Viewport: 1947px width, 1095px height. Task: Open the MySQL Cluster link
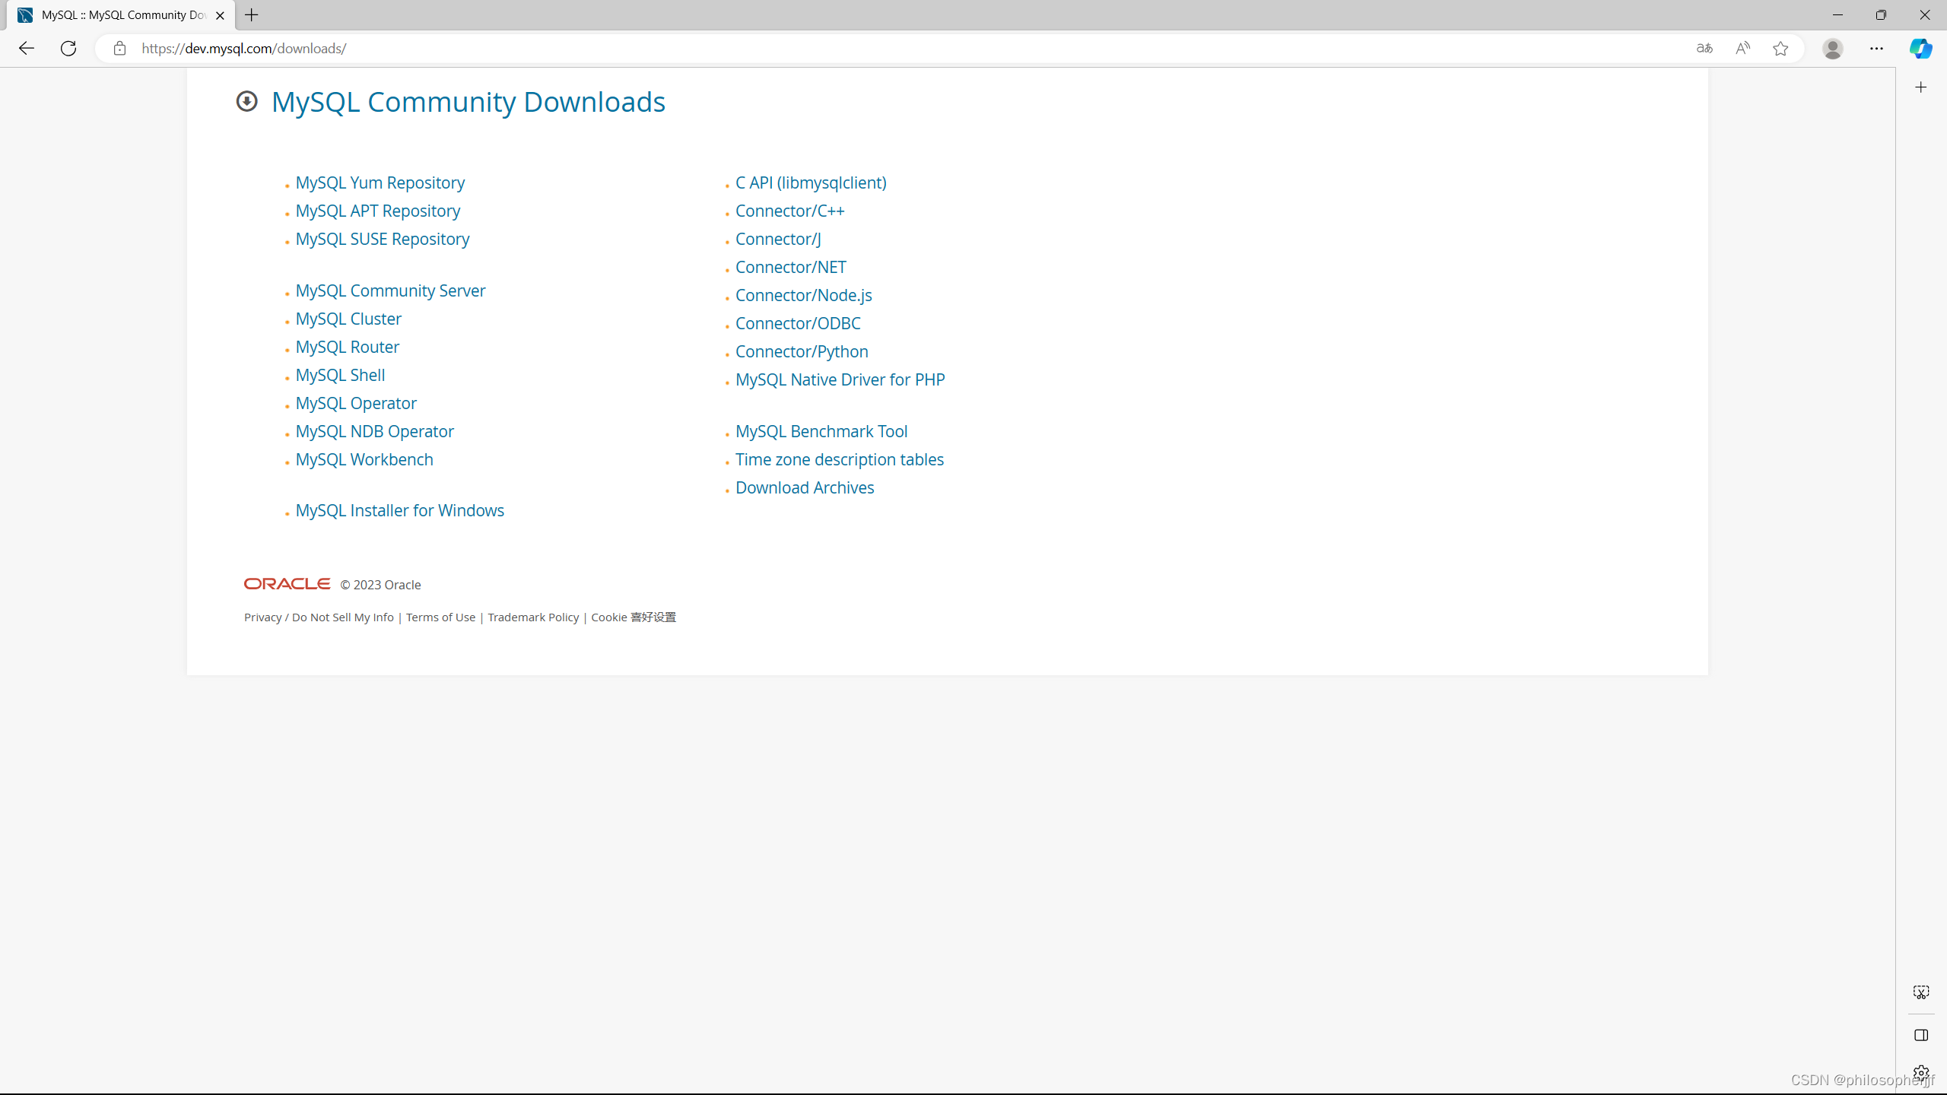(348, 319)
